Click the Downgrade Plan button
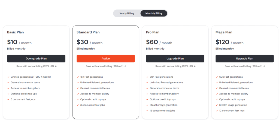Screen dimensions: 279x120 pos(36,58)
